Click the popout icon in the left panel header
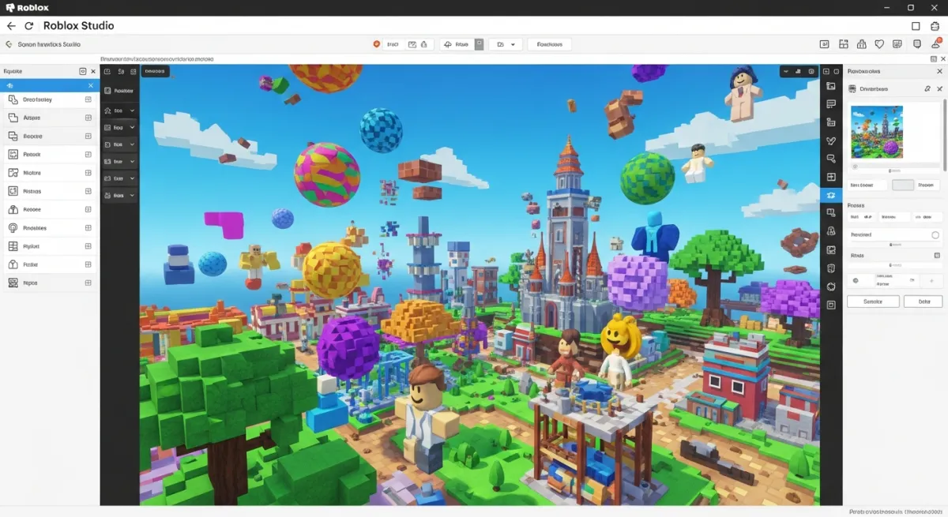 pos(83,71)
